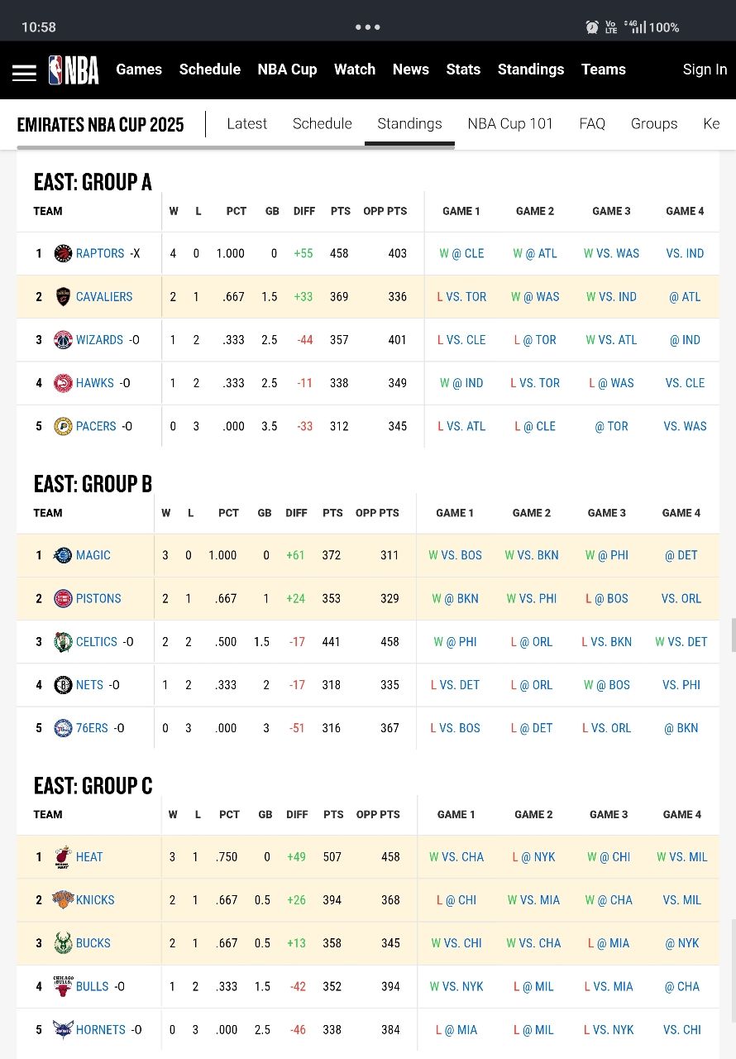
Task: Click the Cavaliers team logo
Action: pos(63,297)
